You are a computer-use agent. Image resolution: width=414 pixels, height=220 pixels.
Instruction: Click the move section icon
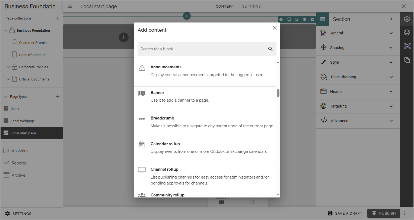(x=281, y=20)
